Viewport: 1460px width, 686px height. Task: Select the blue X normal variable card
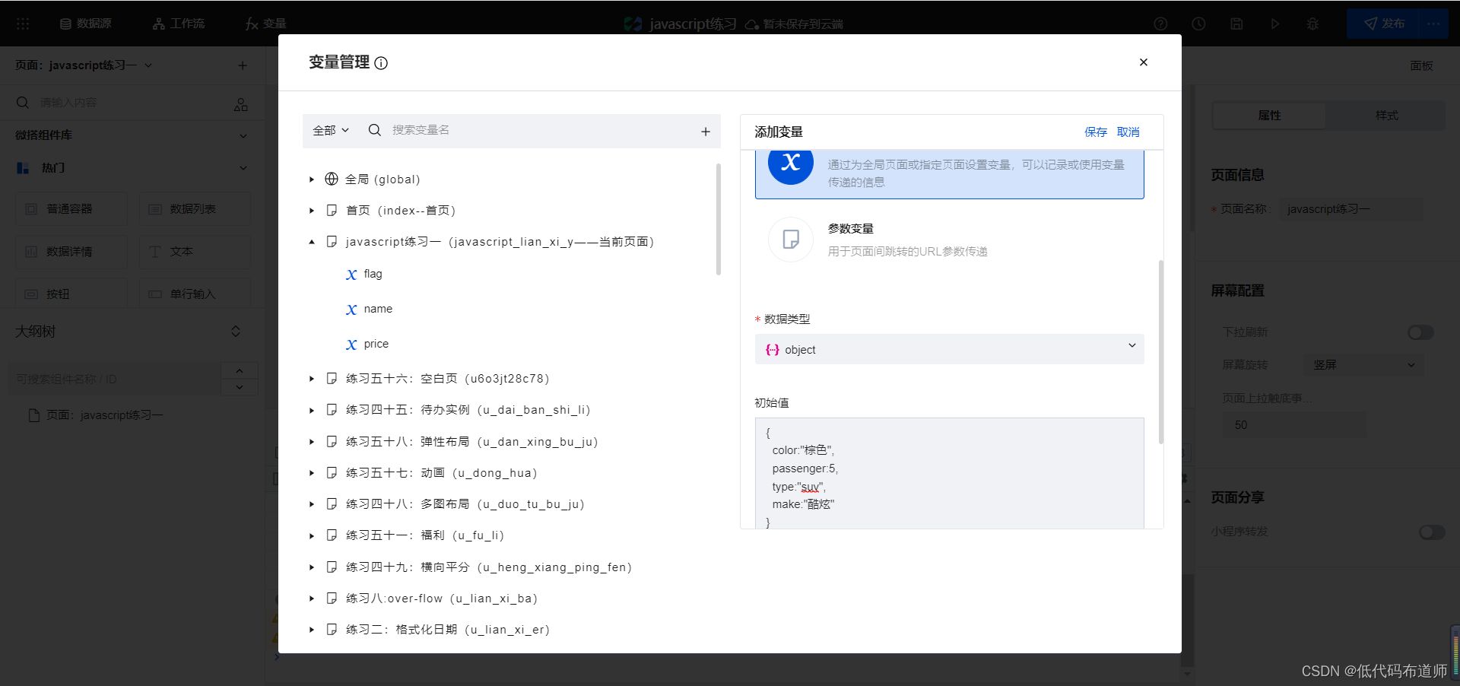pos(949,173)
